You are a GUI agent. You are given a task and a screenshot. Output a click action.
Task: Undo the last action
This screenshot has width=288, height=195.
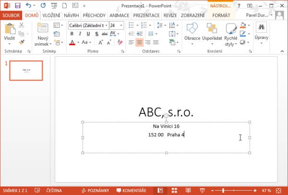[28, 5]
